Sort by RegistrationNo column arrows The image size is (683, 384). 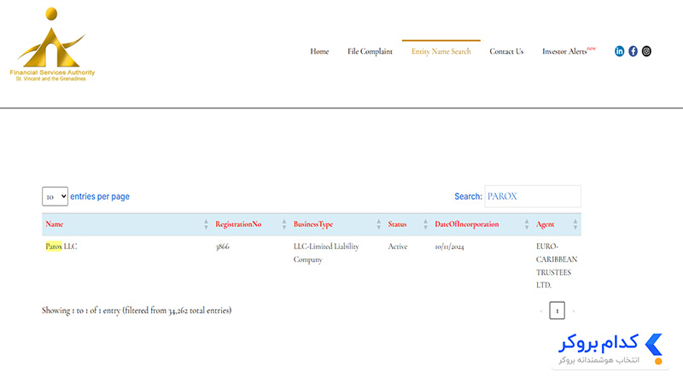coord(284,224)
